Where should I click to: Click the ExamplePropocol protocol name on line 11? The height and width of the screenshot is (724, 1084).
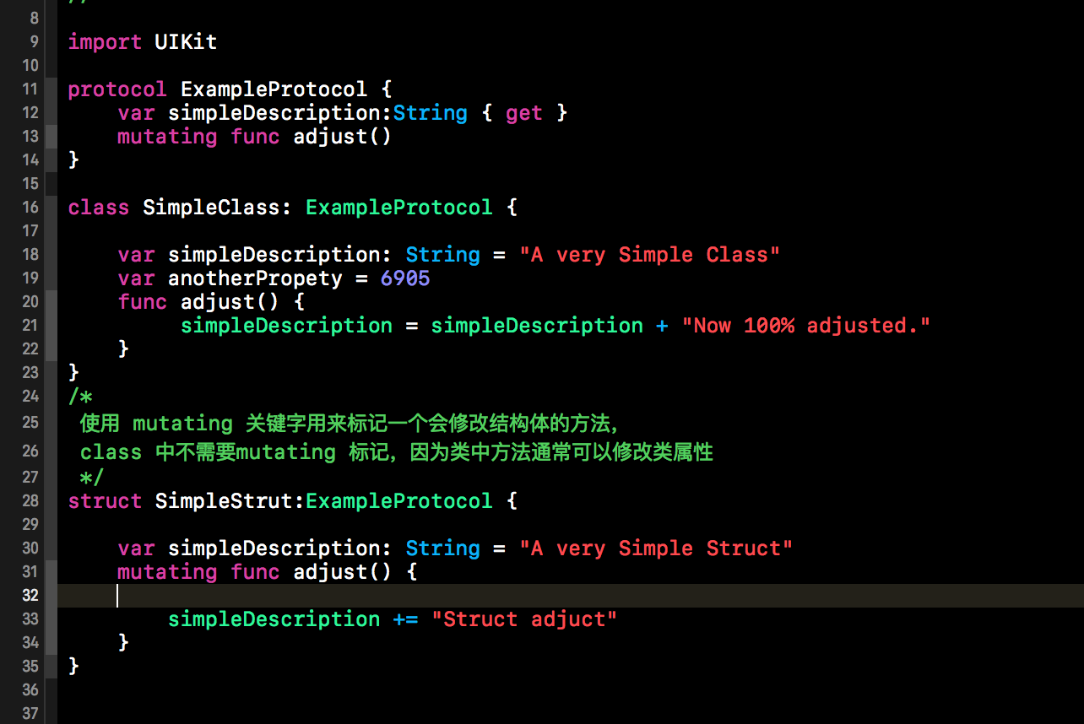coord(274,89)
